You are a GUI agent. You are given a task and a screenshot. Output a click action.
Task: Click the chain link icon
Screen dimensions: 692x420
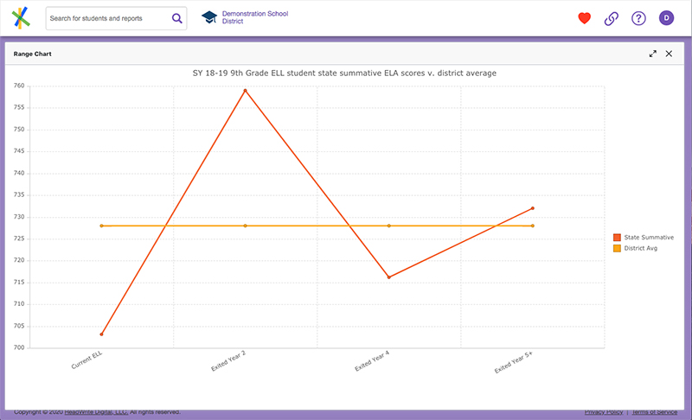click(611, 18)
